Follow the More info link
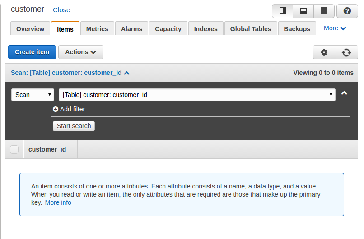Viewport: 364px width, 239px height. [58, 202]
